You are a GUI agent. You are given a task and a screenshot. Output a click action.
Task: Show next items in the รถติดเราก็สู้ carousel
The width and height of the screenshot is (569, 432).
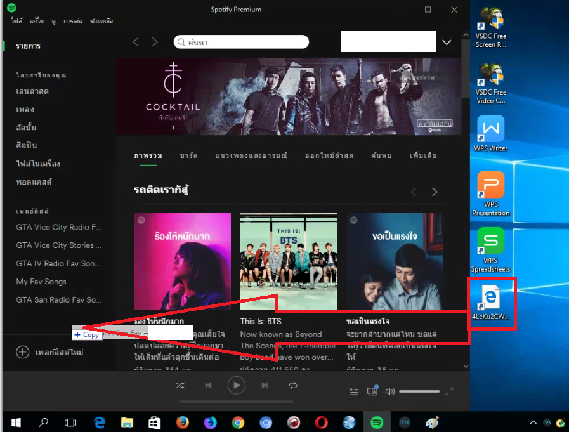coord(435,192)
